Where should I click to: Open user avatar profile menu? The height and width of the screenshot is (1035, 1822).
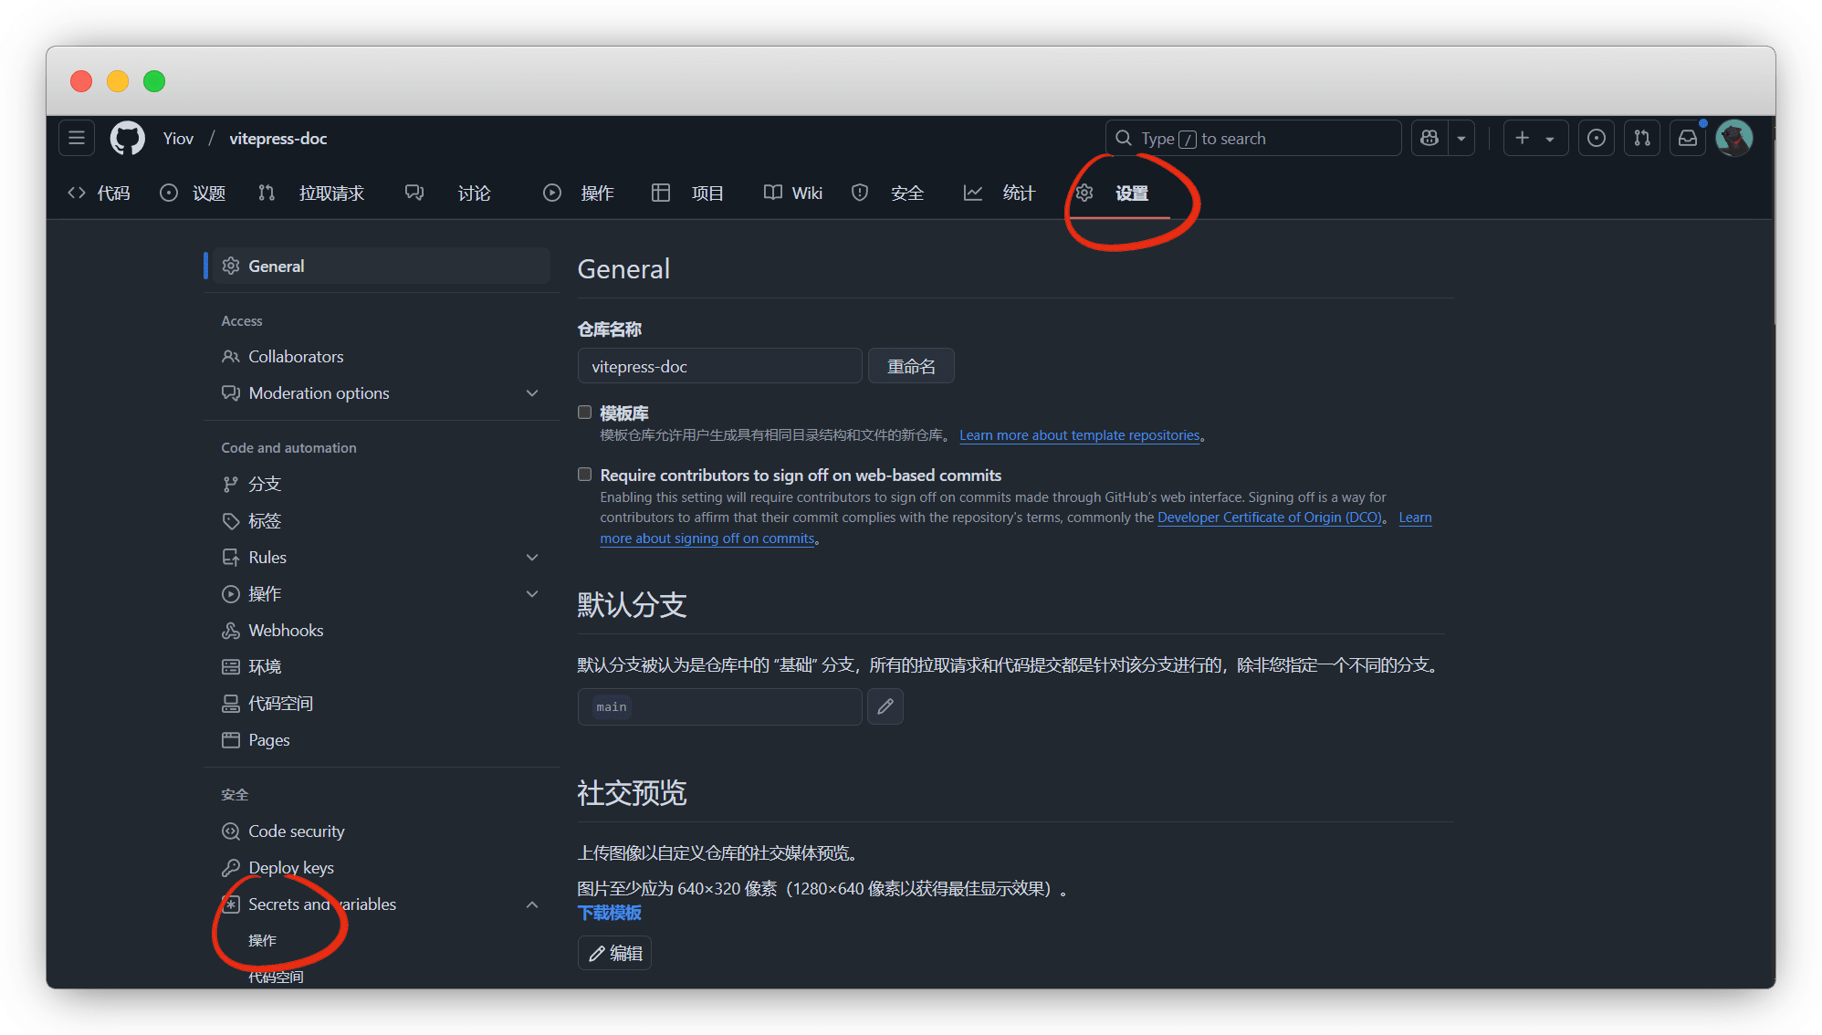click(x=1733, y=138)
